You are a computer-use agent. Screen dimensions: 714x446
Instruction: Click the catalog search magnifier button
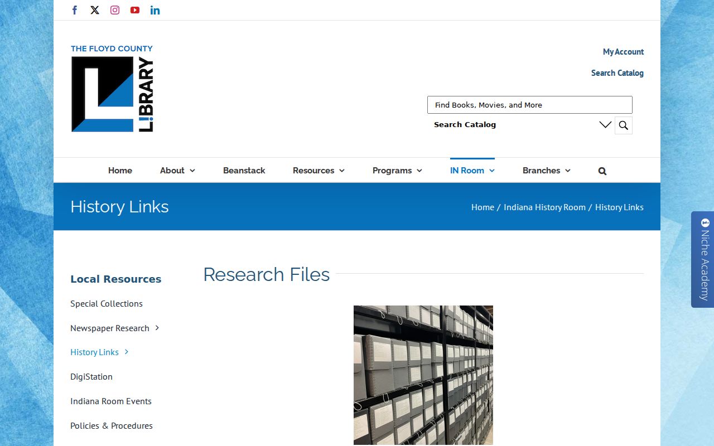(x=624, y=125)
